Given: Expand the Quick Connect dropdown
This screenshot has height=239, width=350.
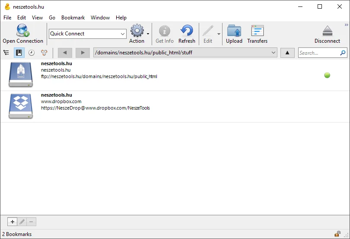Looking at the screenshot, I should click(123, 34).
